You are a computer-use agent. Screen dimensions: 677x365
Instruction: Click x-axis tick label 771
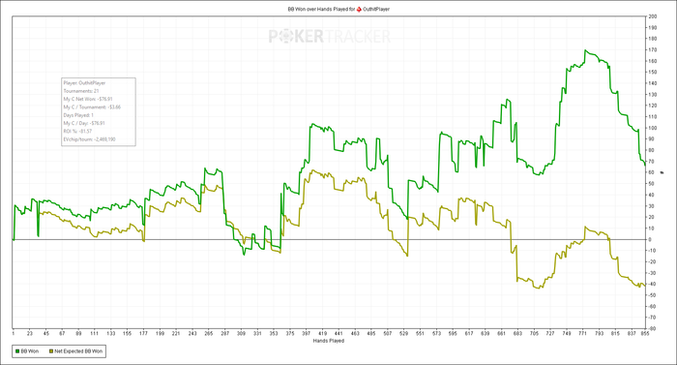(583, 333)
